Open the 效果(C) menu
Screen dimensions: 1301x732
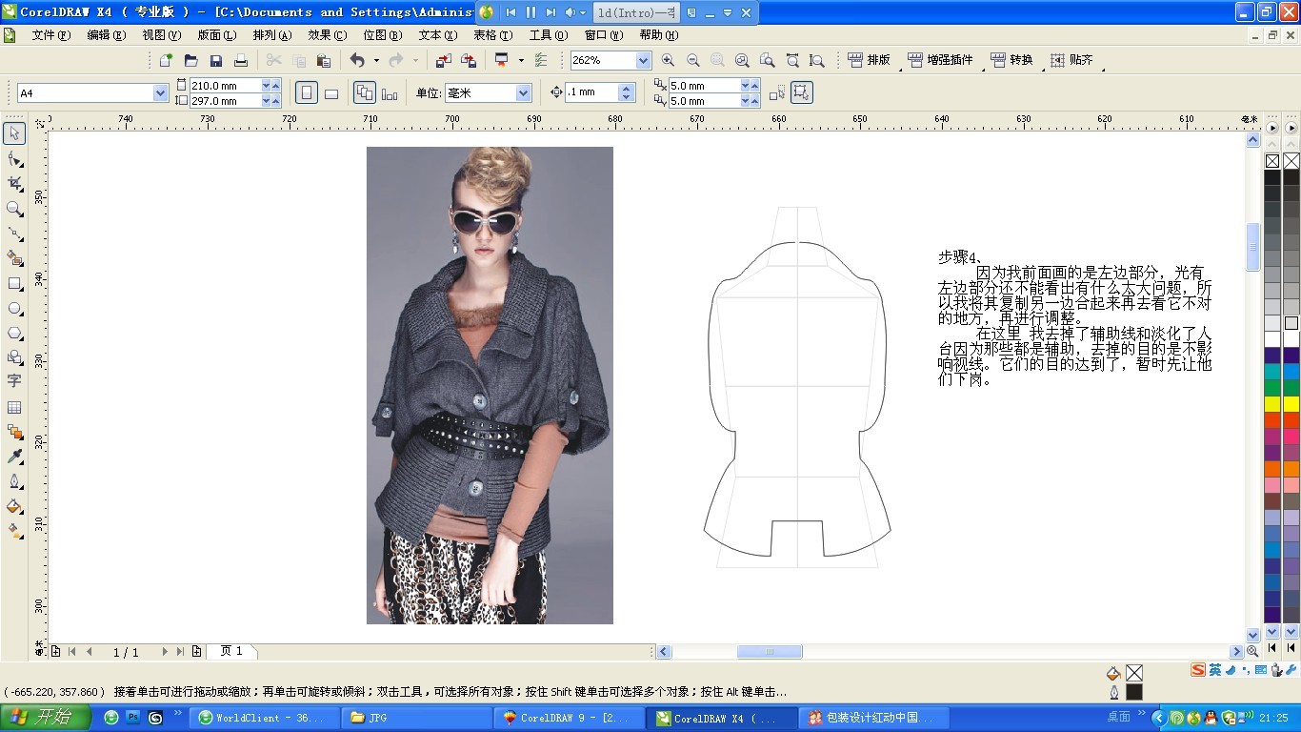[328, 35]
